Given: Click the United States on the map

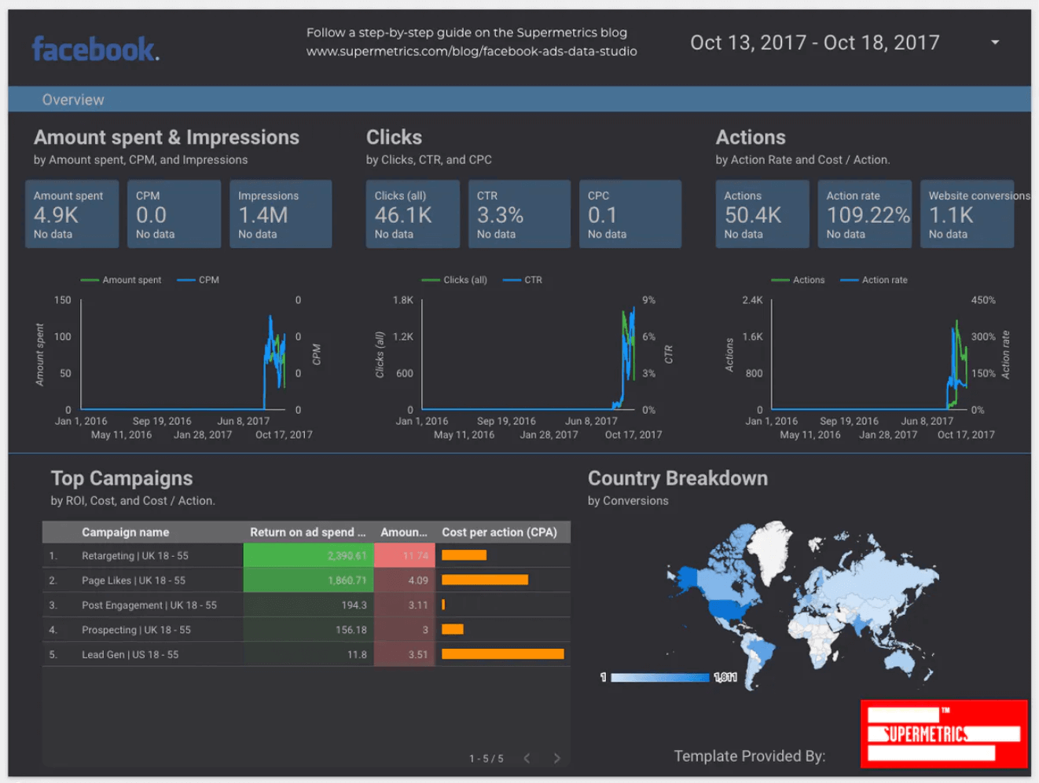Looking at the screenshot, I should (731, 609).
